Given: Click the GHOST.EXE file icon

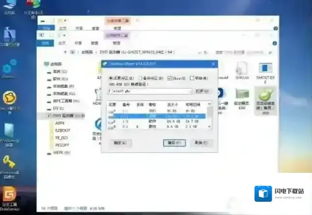Looking at the screenshot, I should pyautogui.click(x=265, y=70).
